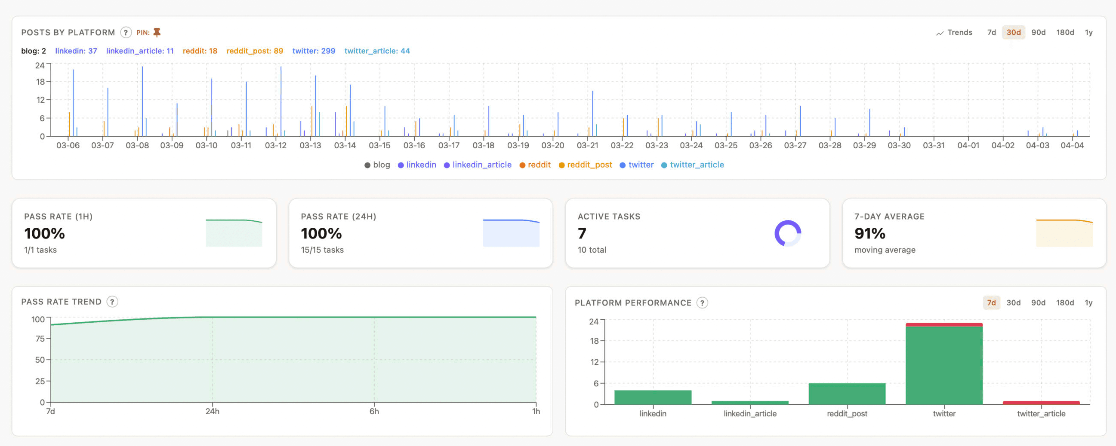Image resolution: width=1116 pixels, height=446 pixels.
Task: Click the Platform Performance help icon
Action: tap(703, 303)
